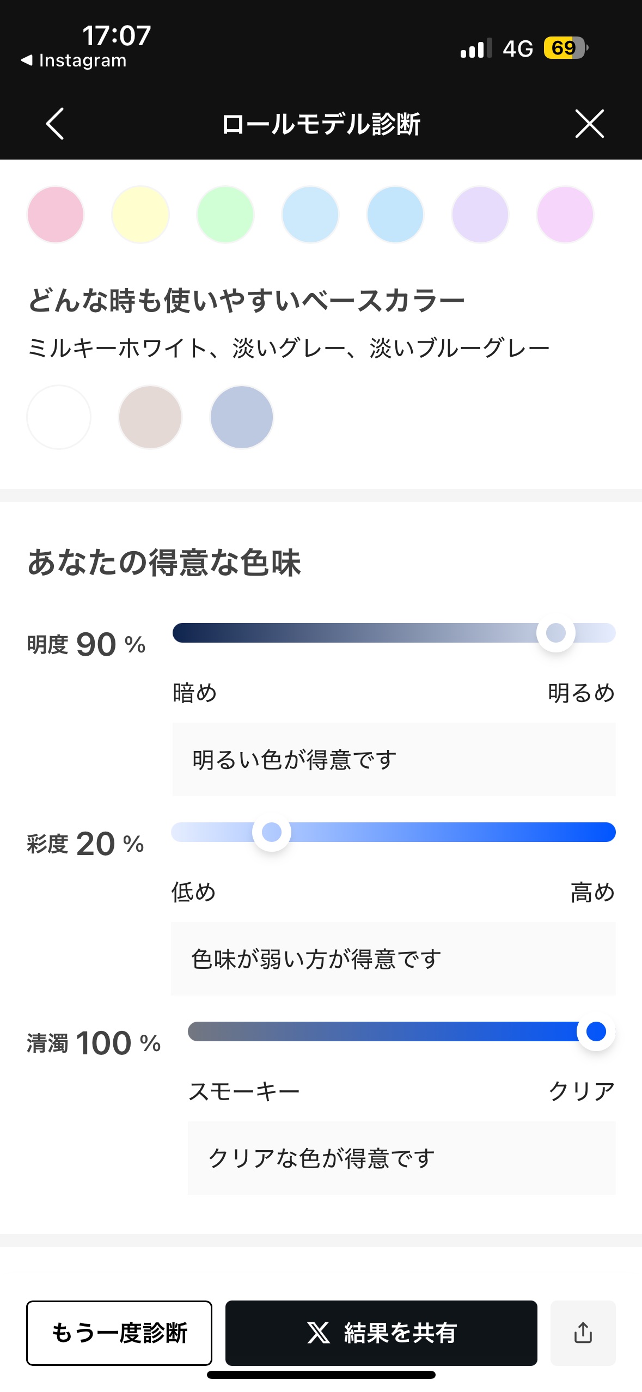
Task: Select the lavender purple color swatch
Action: pos(480,214)
